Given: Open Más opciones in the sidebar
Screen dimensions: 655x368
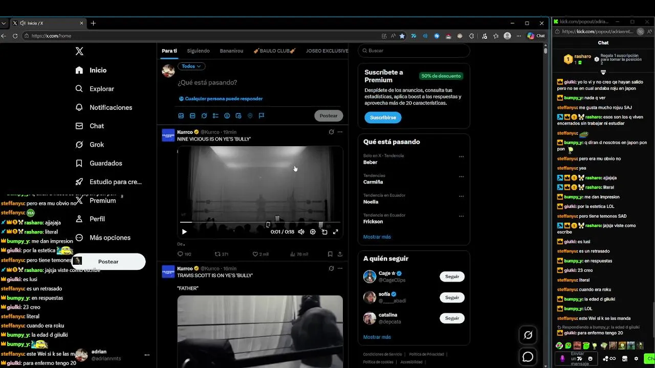Looking at the screenshot, I should point(103,238).
